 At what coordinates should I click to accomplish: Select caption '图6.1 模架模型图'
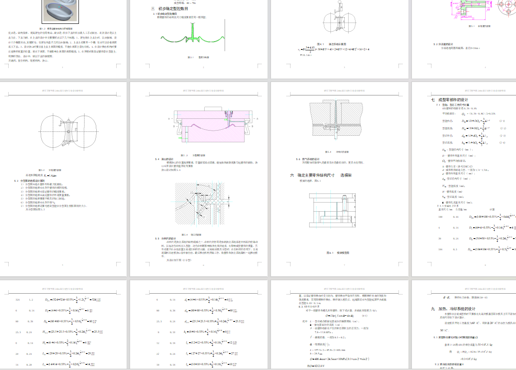tap(338, 253)
